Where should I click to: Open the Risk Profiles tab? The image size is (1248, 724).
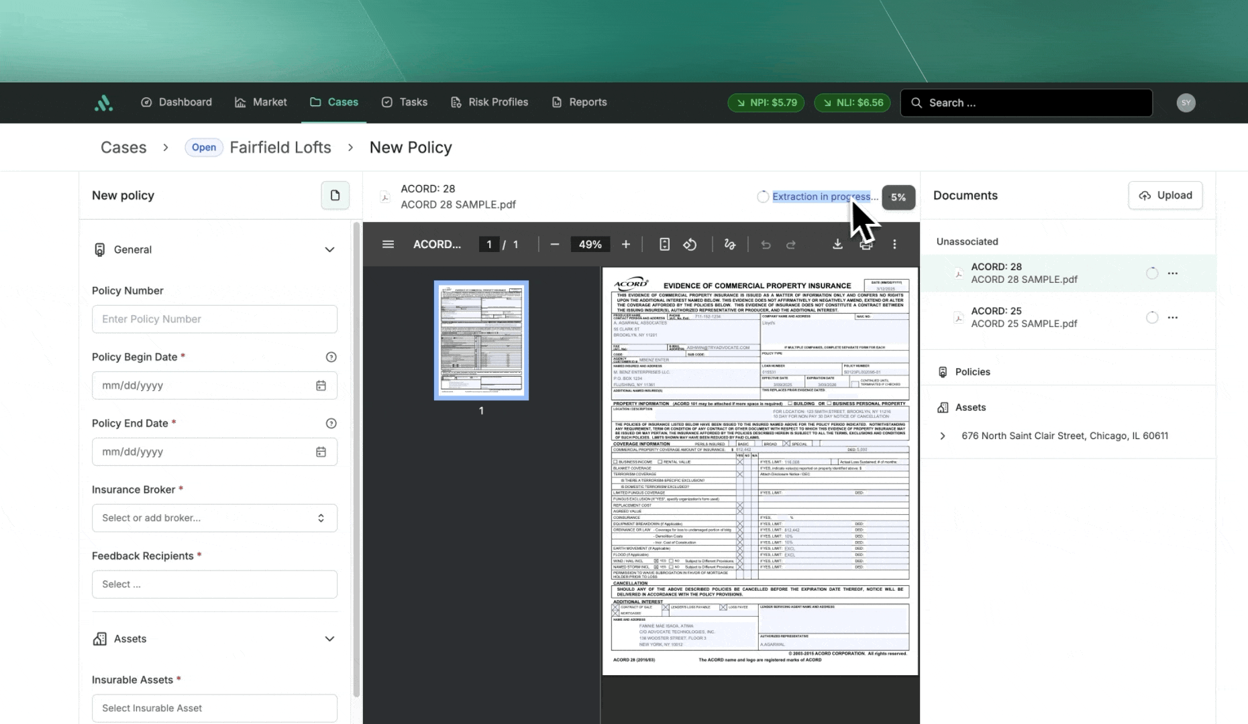click(489, 103)
